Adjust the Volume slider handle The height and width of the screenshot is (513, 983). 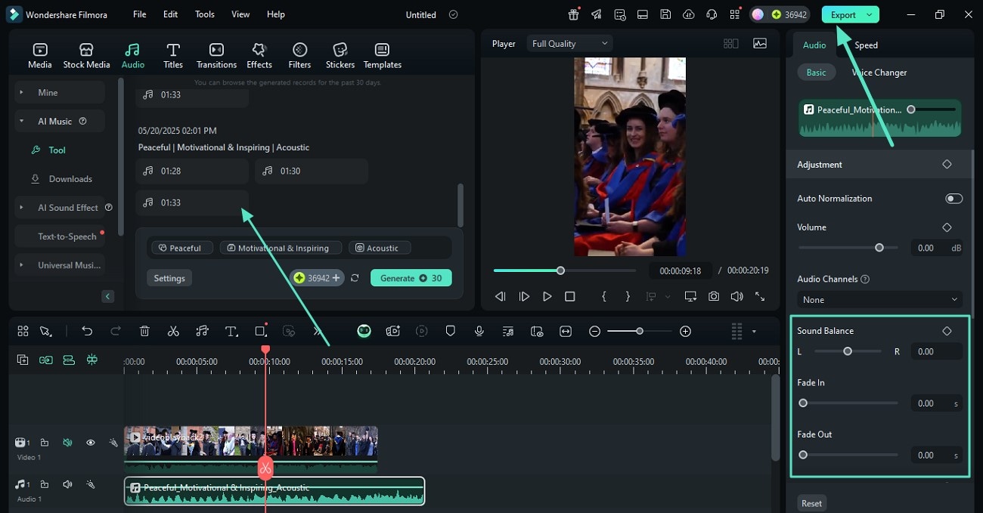[879, 248]
